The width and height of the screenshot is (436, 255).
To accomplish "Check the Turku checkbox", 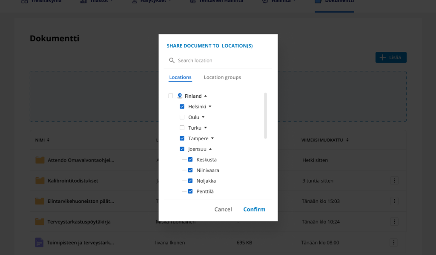I will click(x=182, y=127).
